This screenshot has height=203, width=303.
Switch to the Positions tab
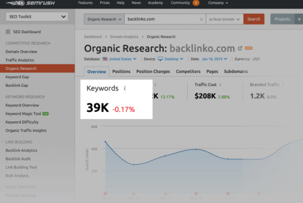coord(121,71)
